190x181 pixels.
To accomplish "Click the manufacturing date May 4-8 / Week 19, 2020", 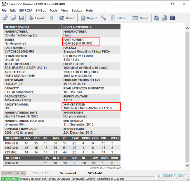I will (21, 116).
